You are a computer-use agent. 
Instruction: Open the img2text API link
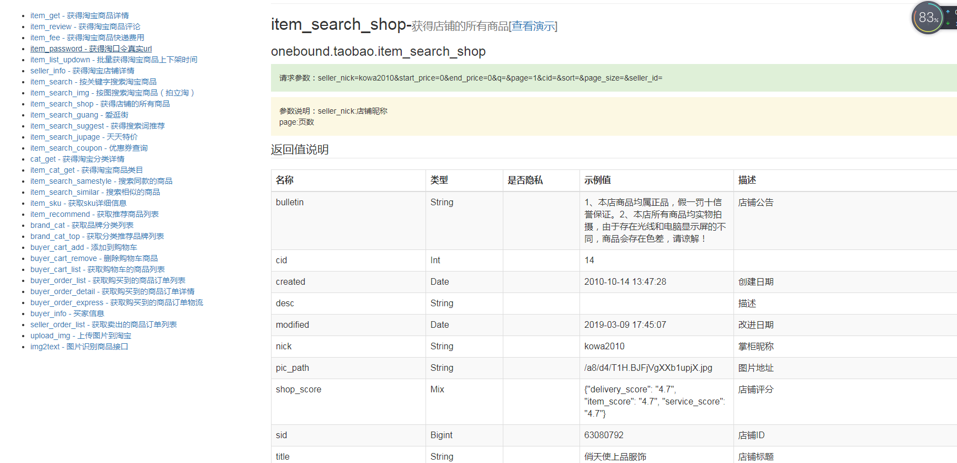pyautogui.click(x=79, y=347)
